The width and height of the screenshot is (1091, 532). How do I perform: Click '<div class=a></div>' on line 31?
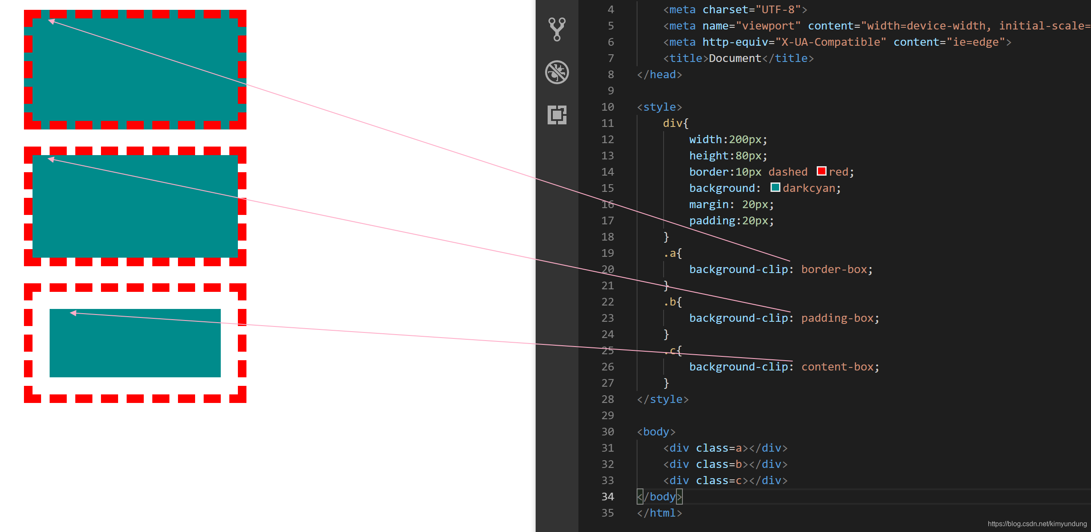[x=725, y=448]
